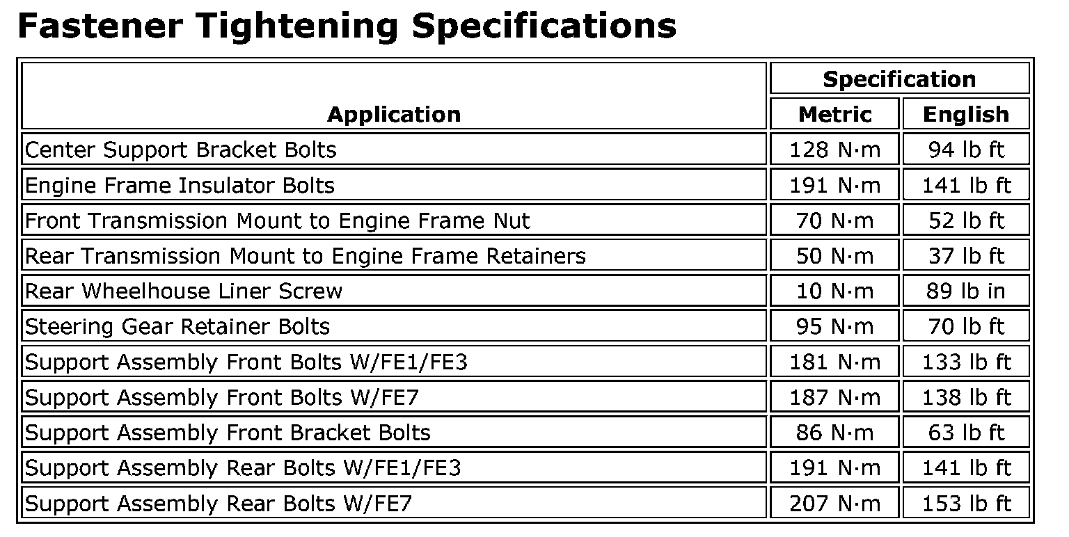Select the Metric column header

[x=834, y=114]
